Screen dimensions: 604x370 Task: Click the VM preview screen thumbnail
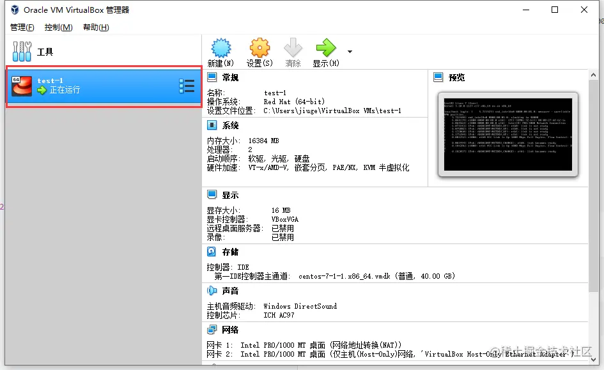tap(508, 134)
